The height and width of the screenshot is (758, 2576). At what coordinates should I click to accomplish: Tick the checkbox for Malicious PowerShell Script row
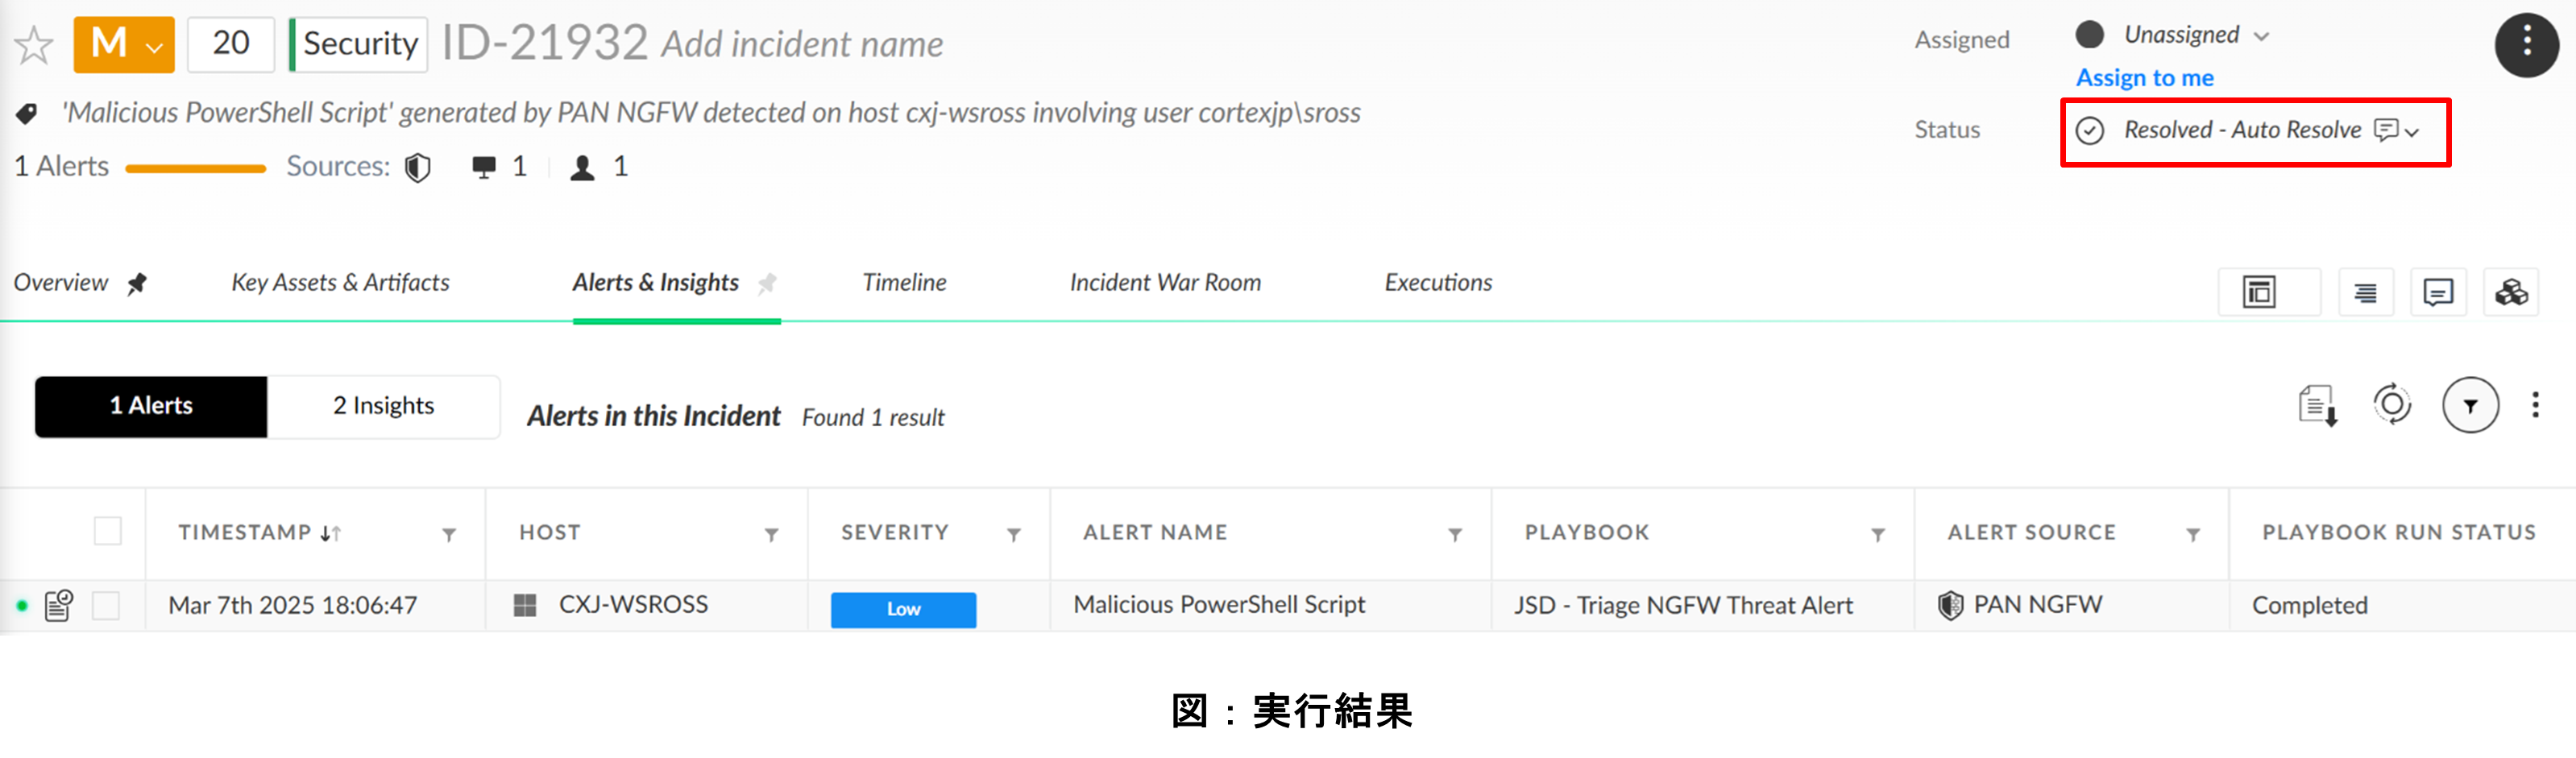106,605
